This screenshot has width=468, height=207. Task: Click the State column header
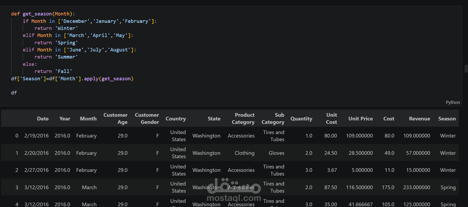214,119
